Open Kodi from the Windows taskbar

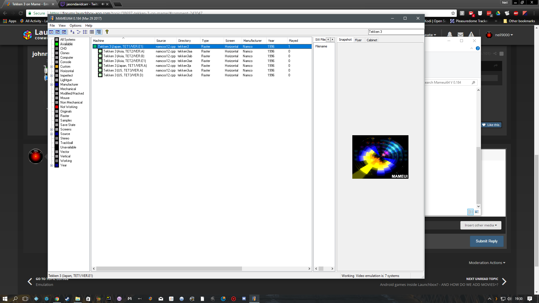[x=36, y=299]
